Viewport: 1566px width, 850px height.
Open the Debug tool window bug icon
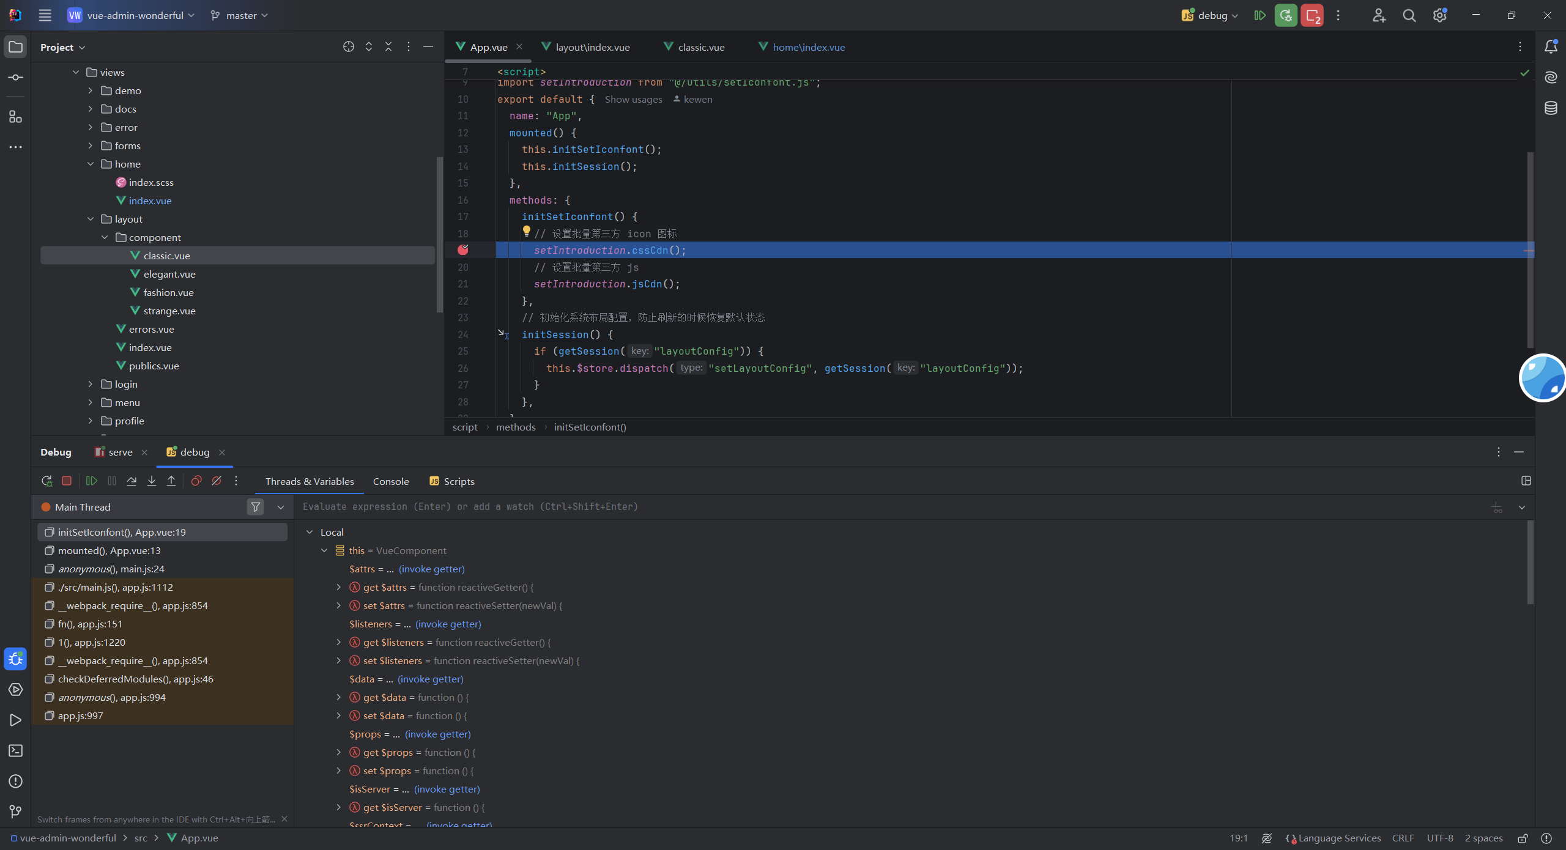[15, 659]
